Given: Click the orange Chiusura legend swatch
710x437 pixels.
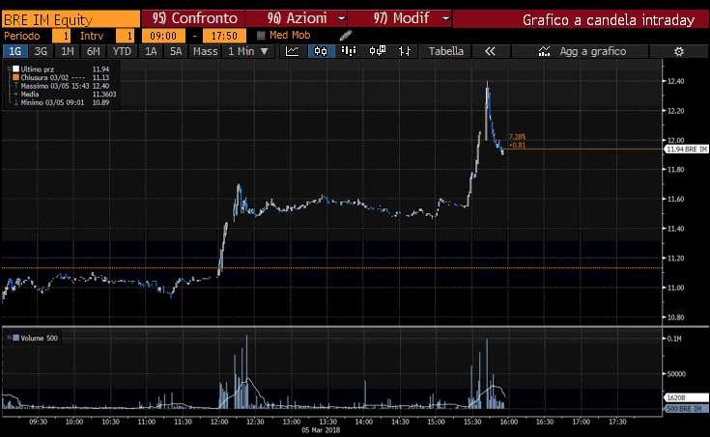Looking at the screenshot, I should tap(15, 77).
